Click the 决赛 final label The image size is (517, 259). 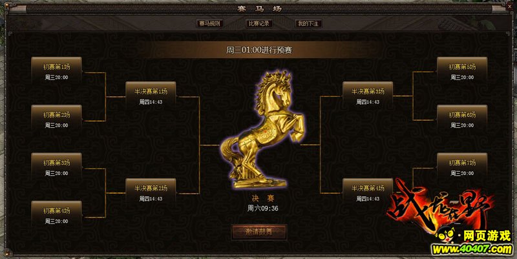tap(263, 198)
